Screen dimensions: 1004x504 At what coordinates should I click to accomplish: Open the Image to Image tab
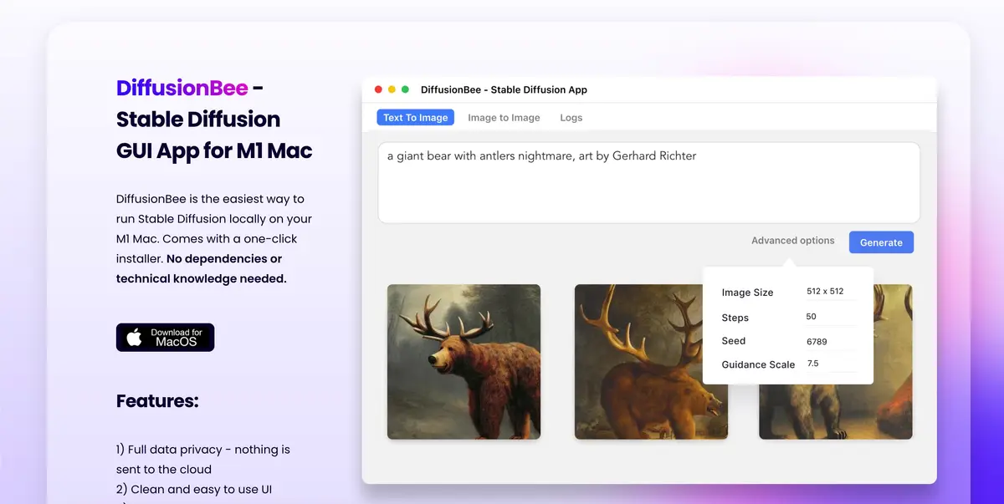coord(504,118)
